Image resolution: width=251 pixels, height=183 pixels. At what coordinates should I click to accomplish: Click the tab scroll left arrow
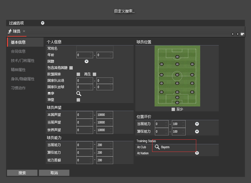pos(233,34)
